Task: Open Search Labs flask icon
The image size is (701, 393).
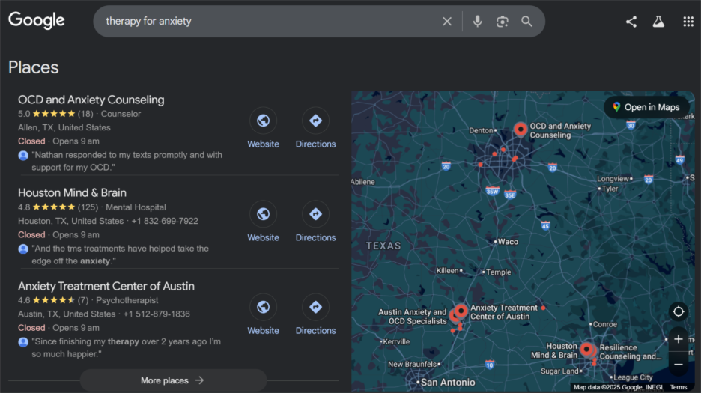Action: [658, 22]
